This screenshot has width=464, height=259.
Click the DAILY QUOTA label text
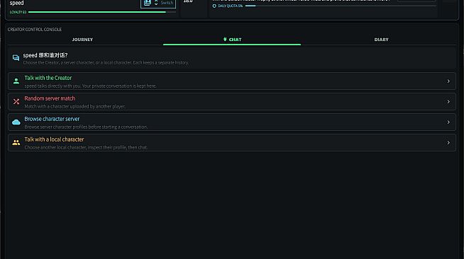230,6
